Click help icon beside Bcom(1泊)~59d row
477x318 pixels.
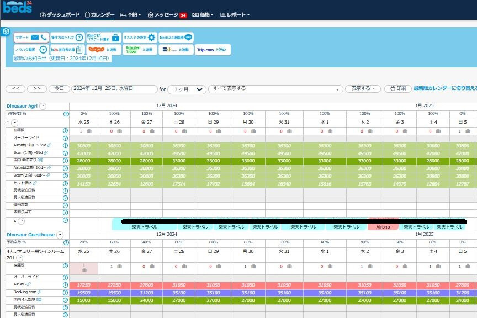(x=65, y=153)
